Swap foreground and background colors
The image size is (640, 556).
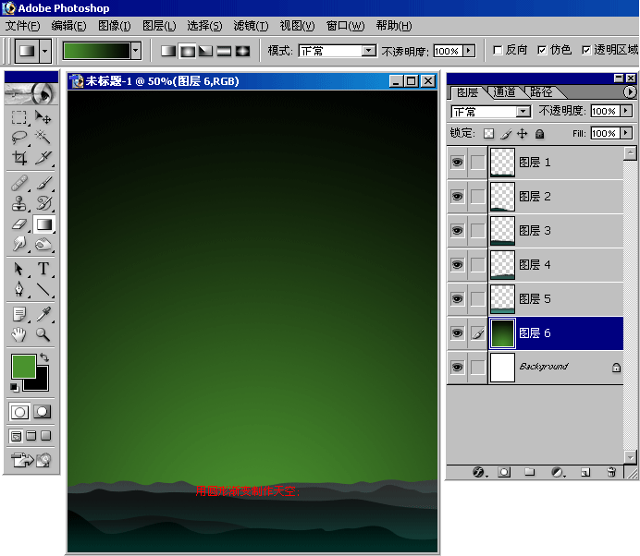tap(44, 357)
